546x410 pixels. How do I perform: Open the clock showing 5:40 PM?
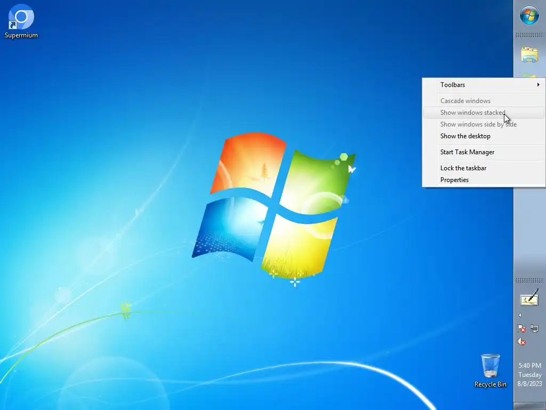point(529,374)
